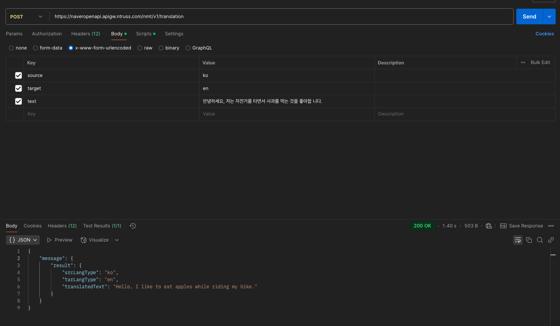The image size is (560, 326).
Task: Click the "result" JSON key
Action: pos(62,266)
